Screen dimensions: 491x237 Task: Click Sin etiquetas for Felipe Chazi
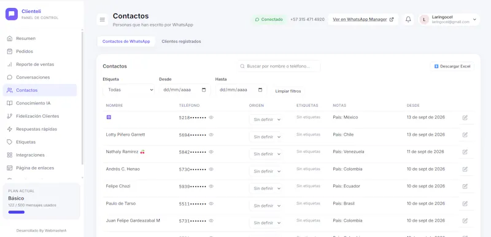point(309,186)
